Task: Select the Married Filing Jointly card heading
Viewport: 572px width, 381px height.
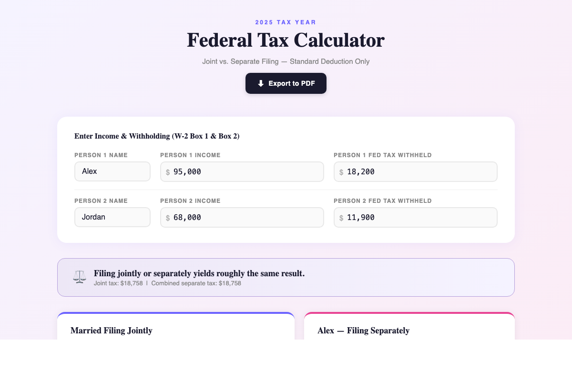Action: click(112, 331)
